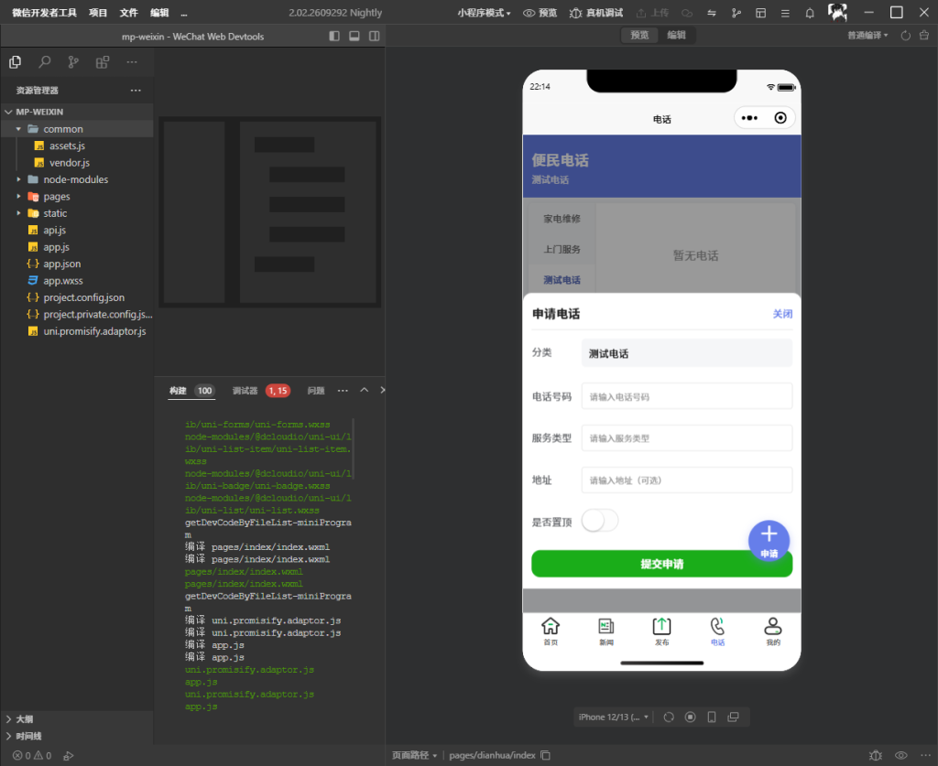Screen dimensions: 938x766
Task: Click the capsule close circle icon in simulator
Action: (780, 118)
